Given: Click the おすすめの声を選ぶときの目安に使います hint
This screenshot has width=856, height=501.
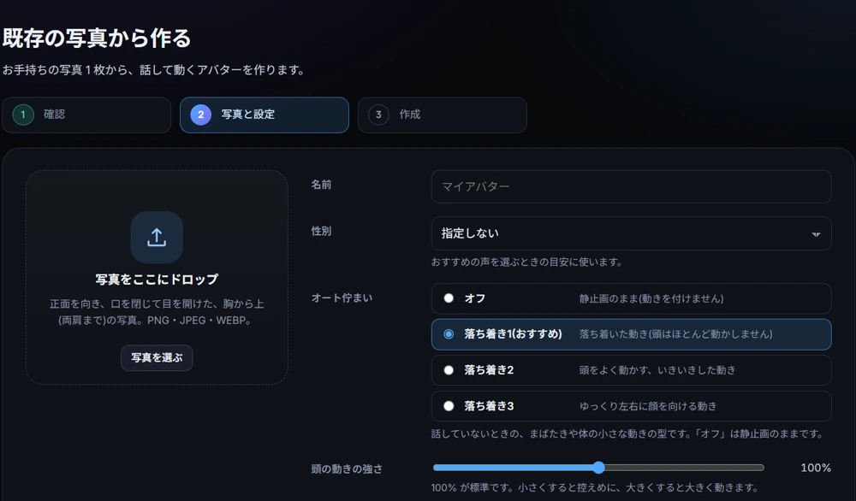Looking at the screenshot, I should [526, 262].
